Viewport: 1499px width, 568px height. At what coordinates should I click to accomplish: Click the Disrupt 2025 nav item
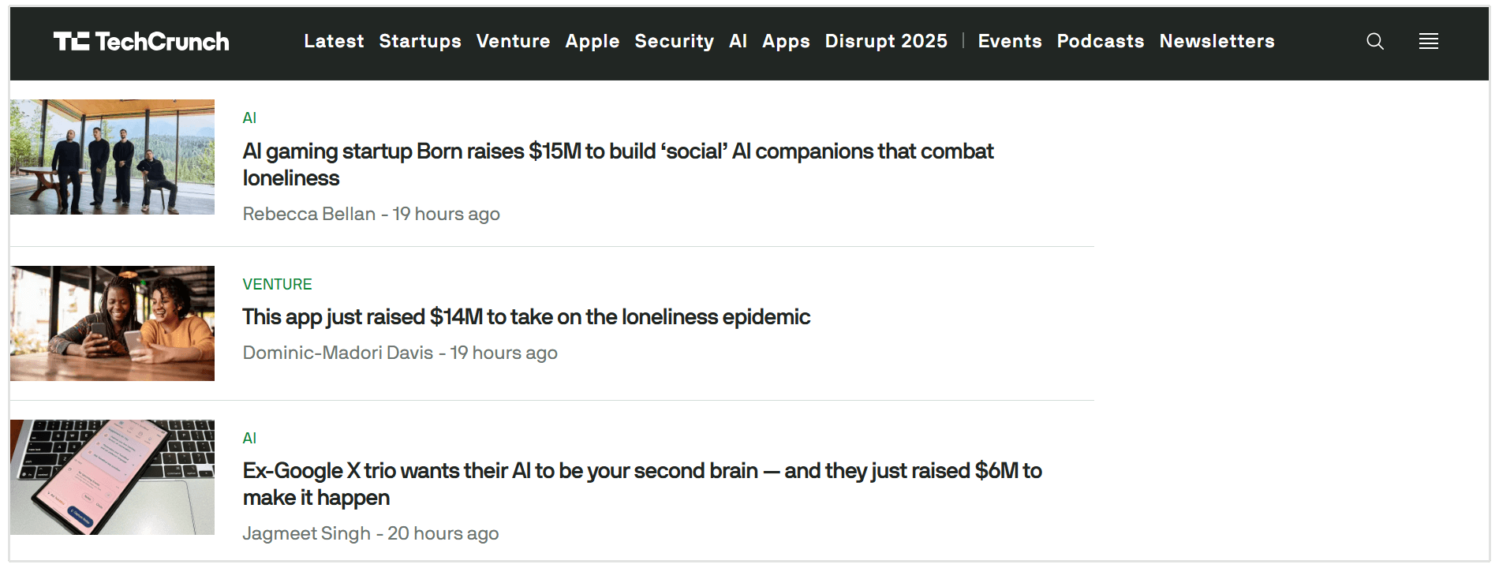click(x=886, y=41)
